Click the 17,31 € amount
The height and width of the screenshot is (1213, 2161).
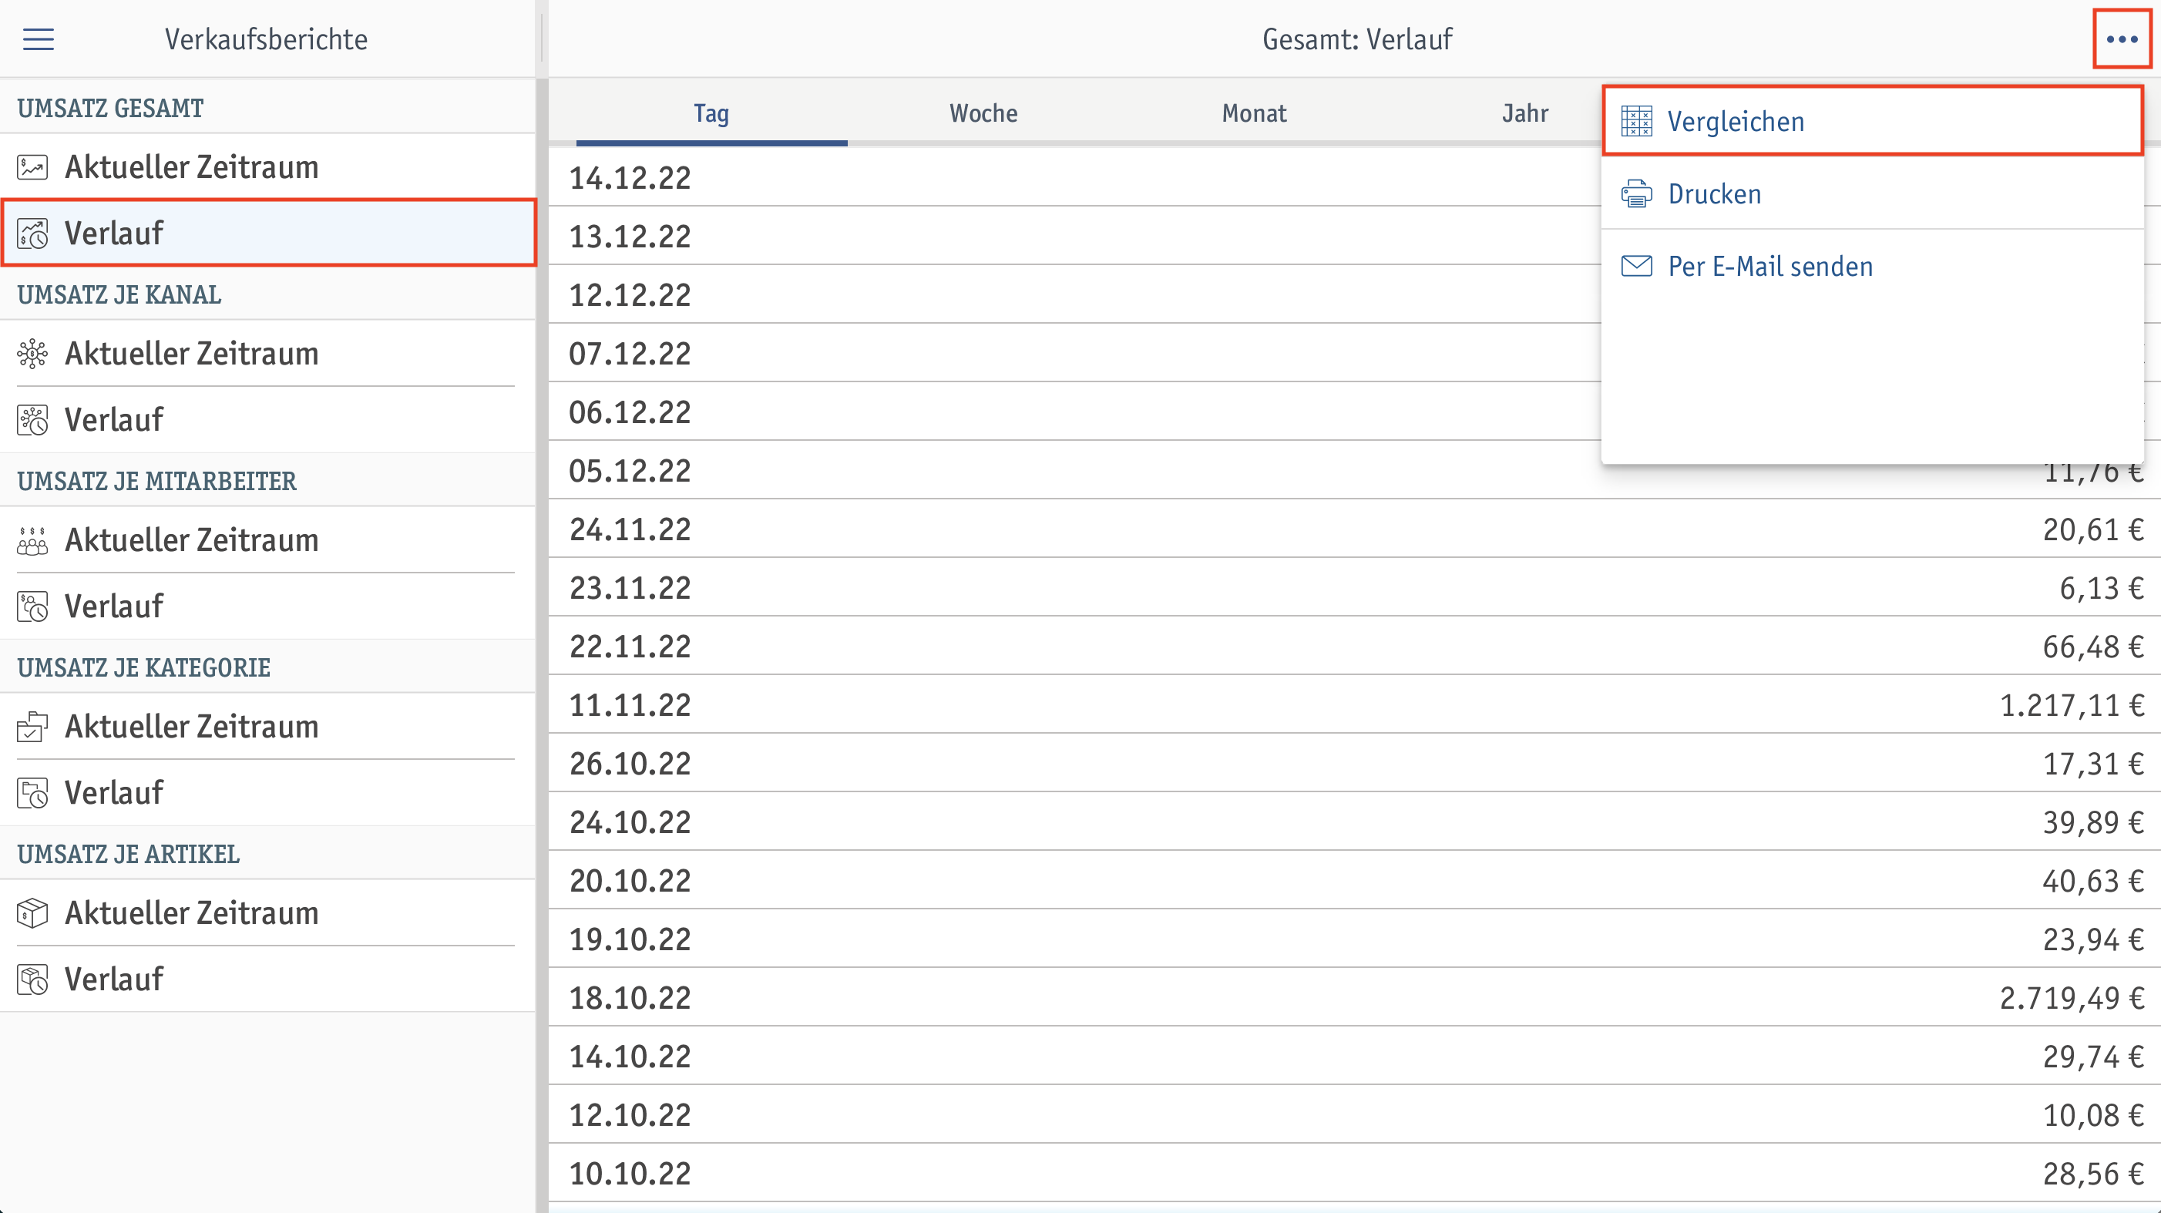point(2093,764)
